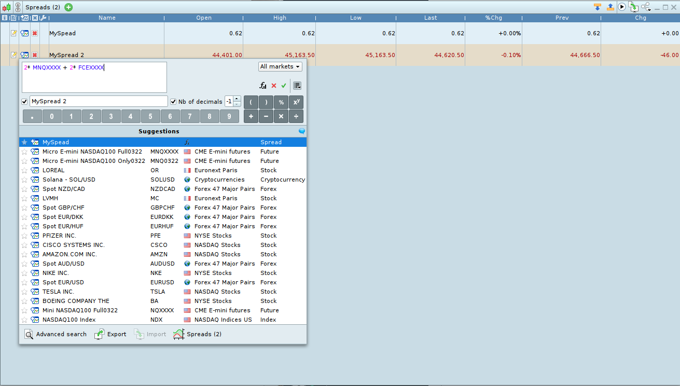Viewport: 680px width, 386px height.
Task: Open the All markets dropdown
Action: 280,66
